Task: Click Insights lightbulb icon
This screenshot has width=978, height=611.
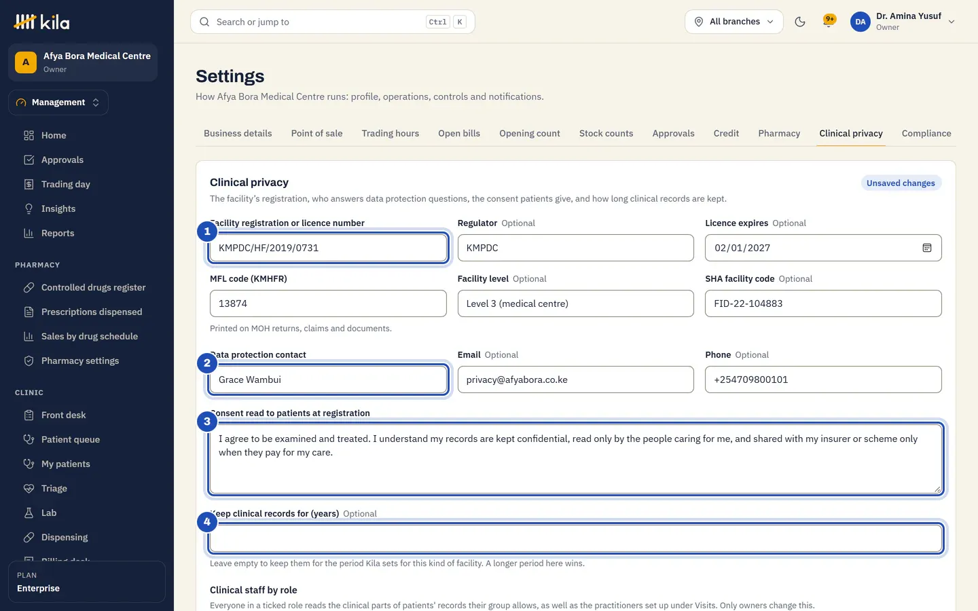Action: [29, 208]
